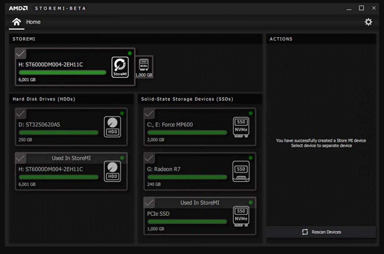Toggle the checkbox on the STOREMI section drive card
This screenshot has width=384, height=254.
point(21,53)
